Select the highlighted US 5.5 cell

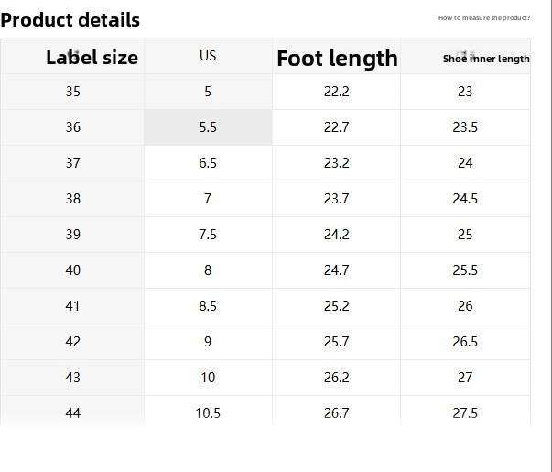[208, 127]
